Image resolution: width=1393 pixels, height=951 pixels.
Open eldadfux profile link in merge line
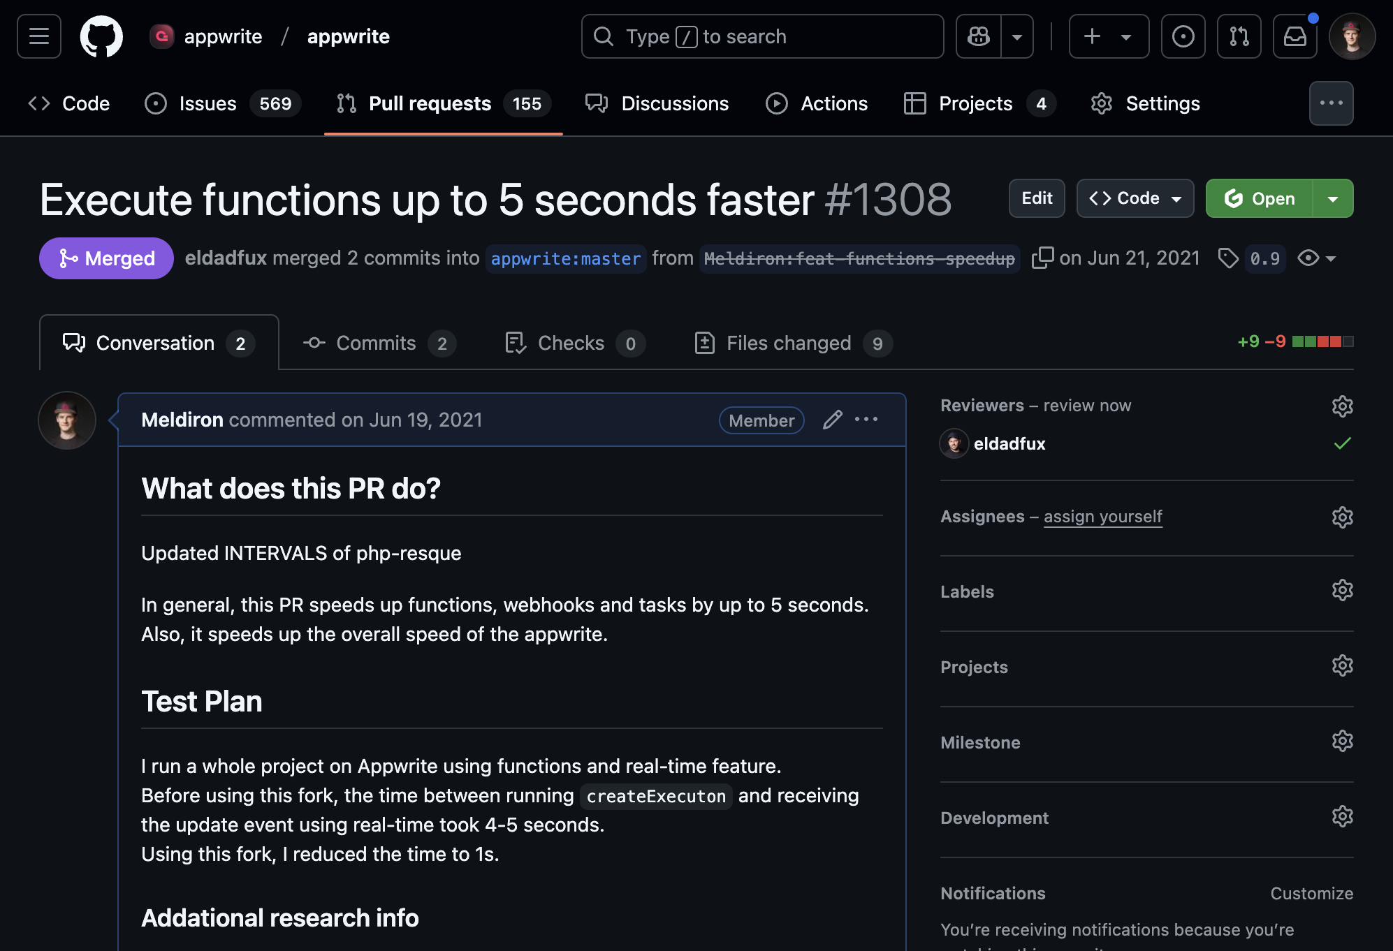tap(226, 258)
